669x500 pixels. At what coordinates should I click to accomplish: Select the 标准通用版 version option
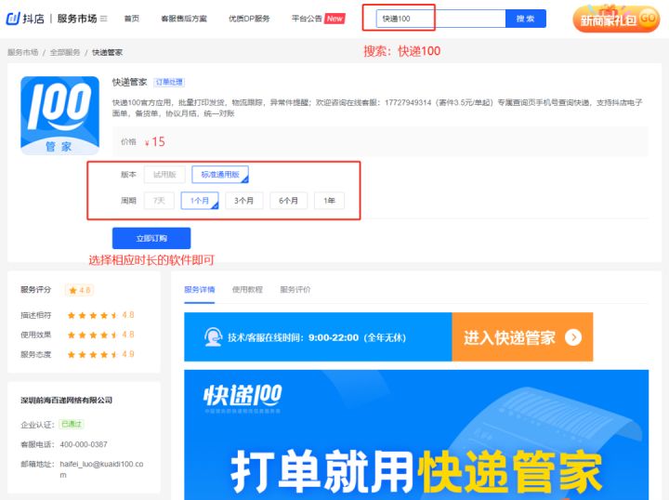coord(220,175)
